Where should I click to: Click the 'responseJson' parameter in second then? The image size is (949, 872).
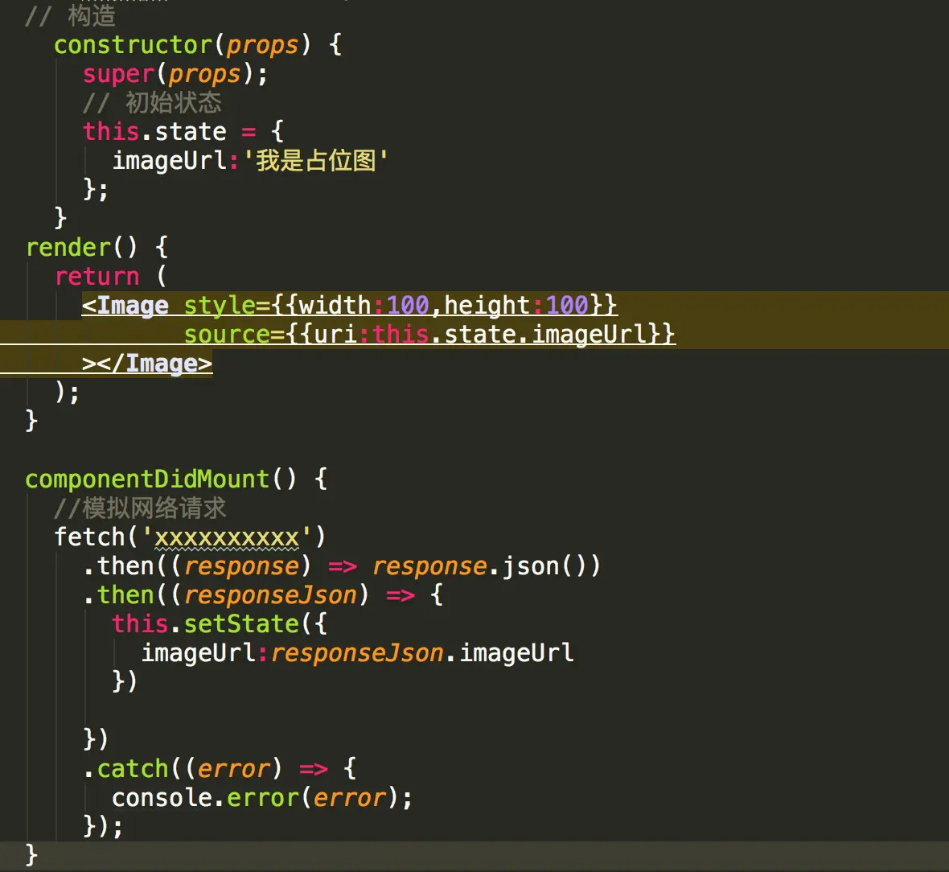coord(270,595)
